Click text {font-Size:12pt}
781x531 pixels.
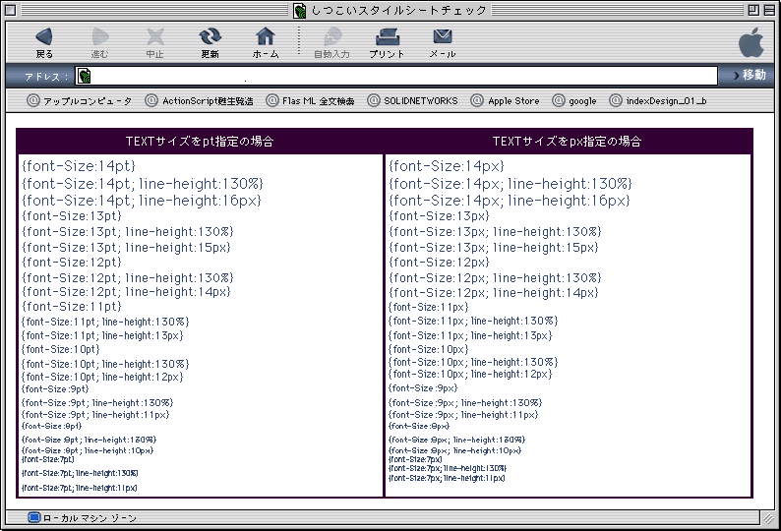(72, 262)
